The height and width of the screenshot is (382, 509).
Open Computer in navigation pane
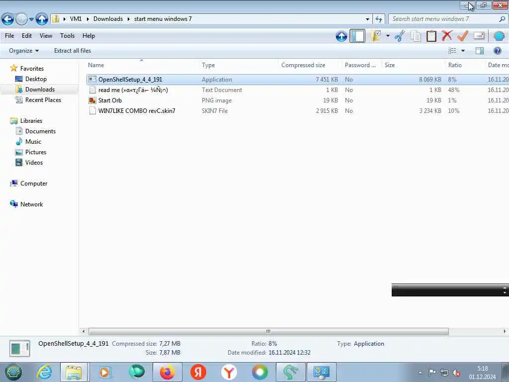click(x=34, y=184)
